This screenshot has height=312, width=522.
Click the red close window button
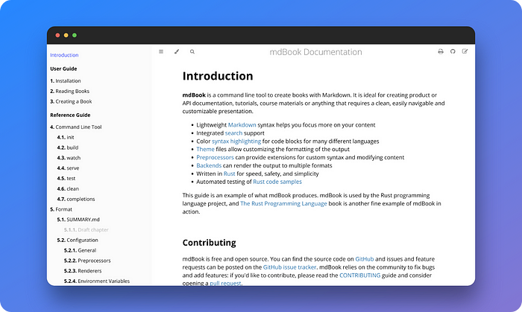pyautogui.click(x=57, y=35)
